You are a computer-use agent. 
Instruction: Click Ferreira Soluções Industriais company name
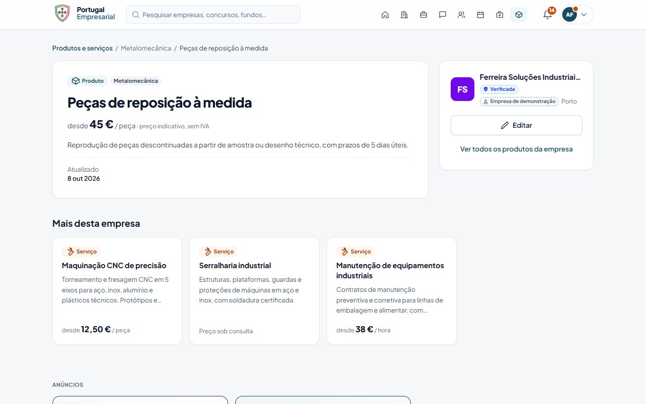(x=530, y=77)
